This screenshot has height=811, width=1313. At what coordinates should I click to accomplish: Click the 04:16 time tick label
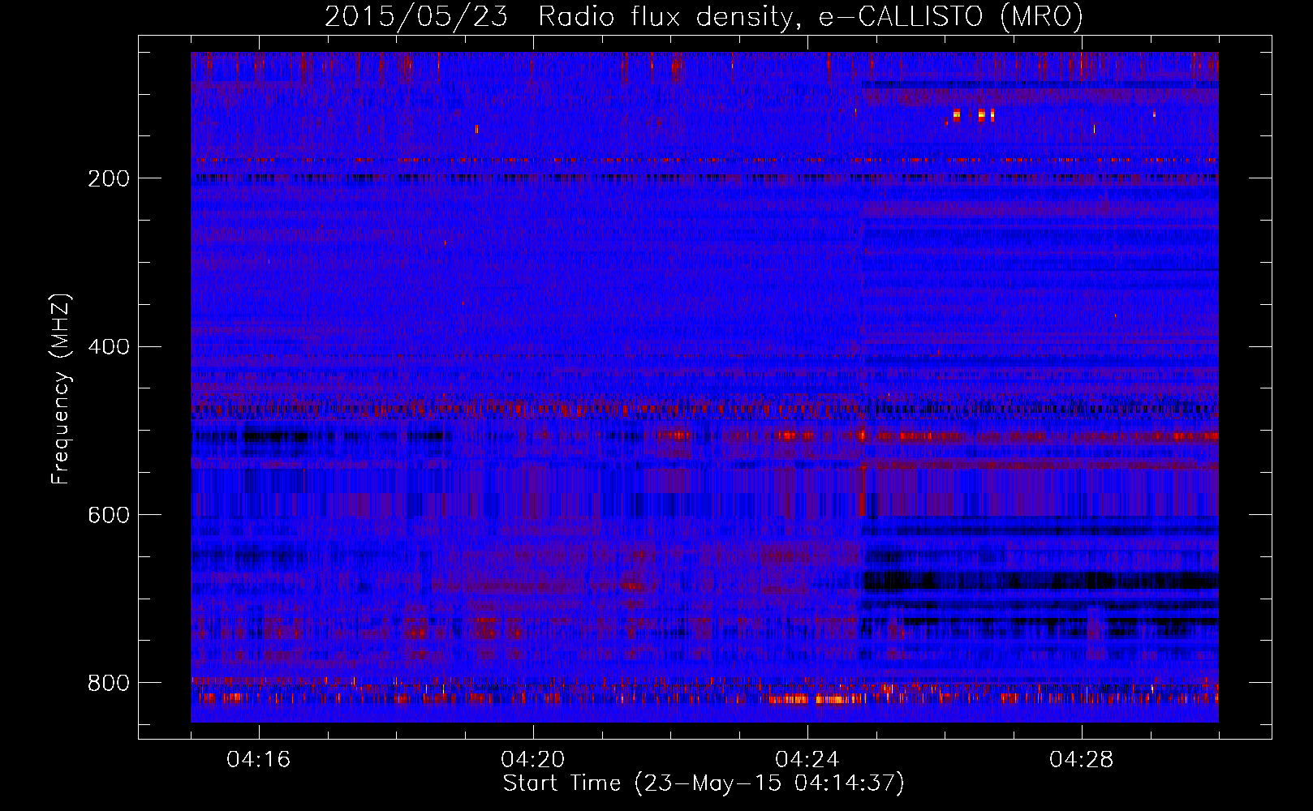tap(259, 760)
